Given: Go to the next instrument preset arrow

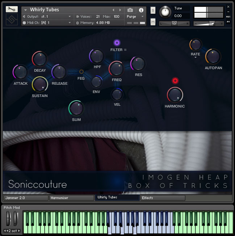Looking at the screenshot, I should click(x=120, y=10).
